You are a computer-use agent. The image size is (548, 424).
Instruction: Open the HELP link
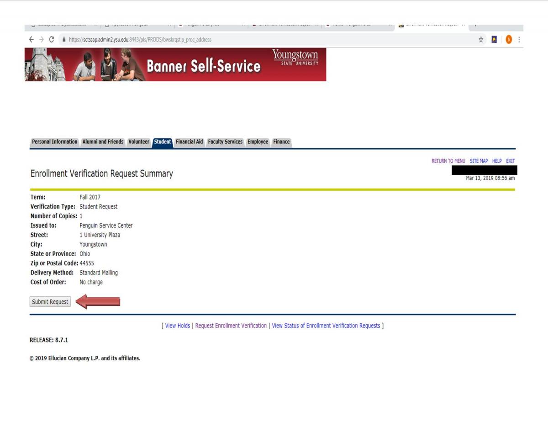[x=497, y=161]
